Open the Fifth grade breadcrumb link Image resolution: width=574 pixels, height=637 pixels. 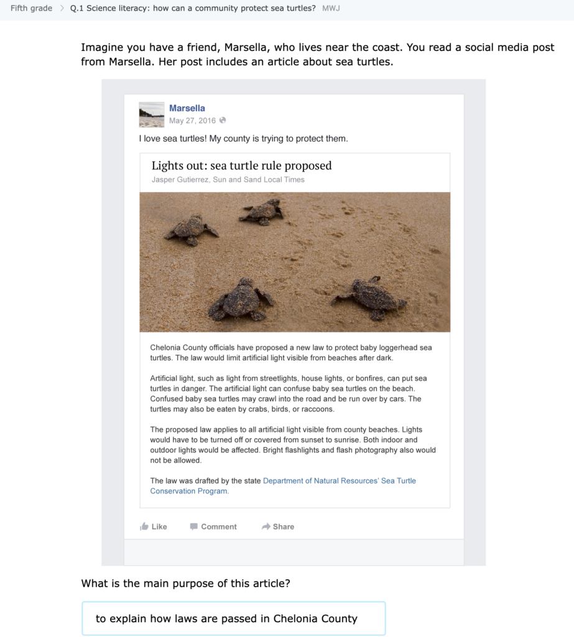click(x=31, y=8)
